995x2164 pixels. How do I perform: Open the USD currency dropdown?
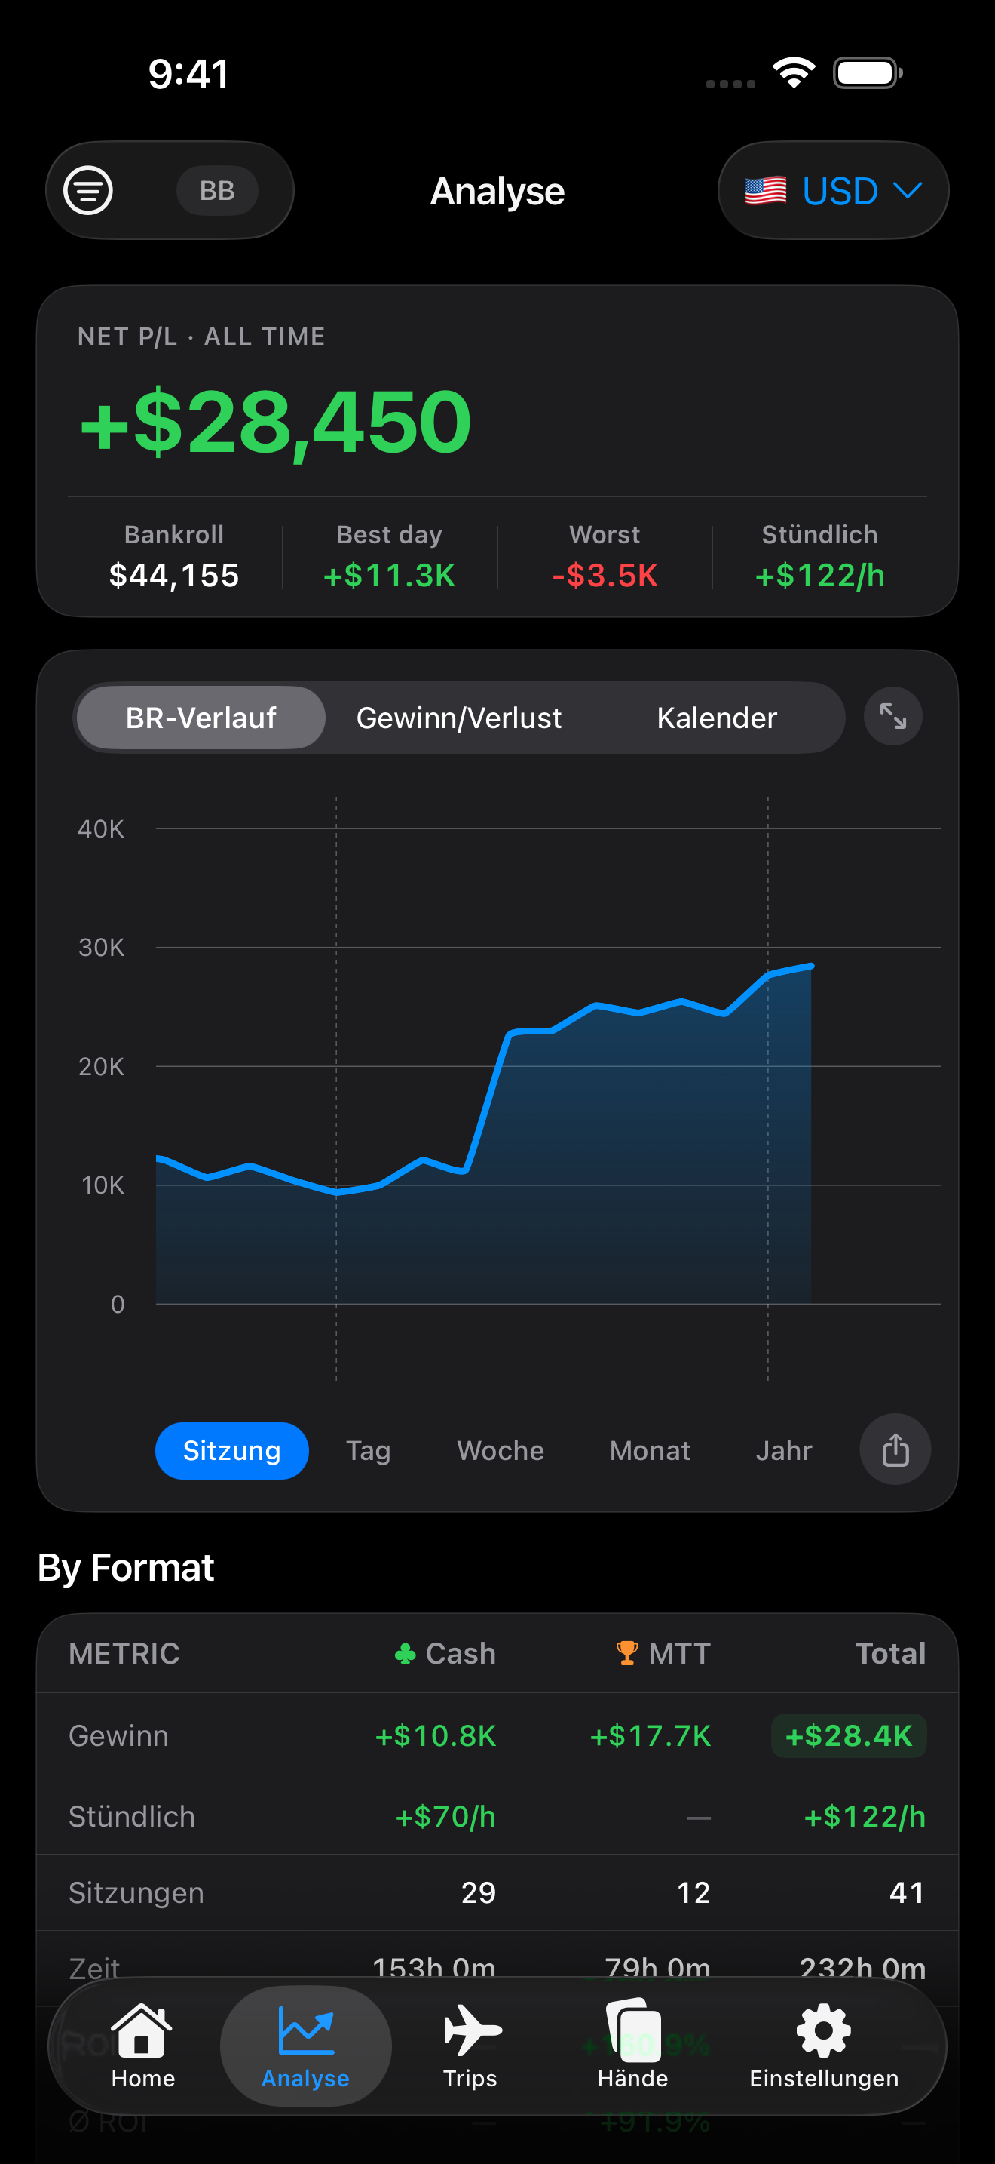click(x=833, y=191)
